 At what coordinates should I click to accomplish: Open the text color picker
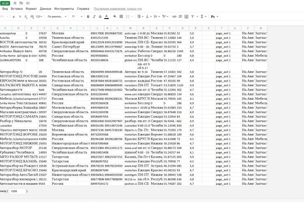(106, 17)
